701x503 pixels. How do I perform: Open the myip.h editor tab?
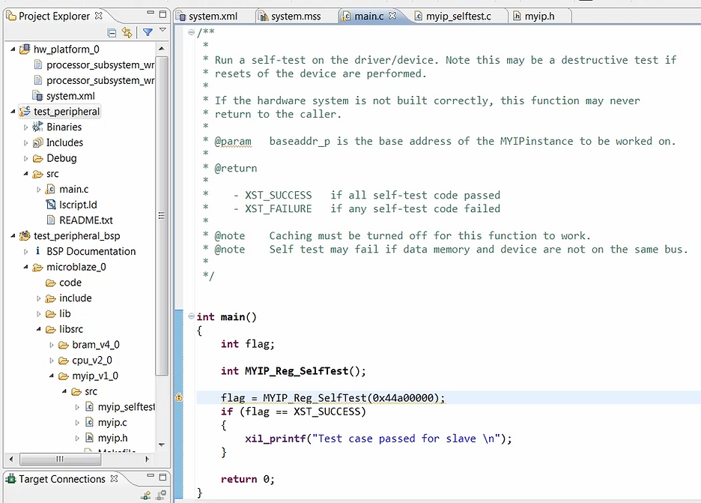pyautogui.click(x=538, y=16)
